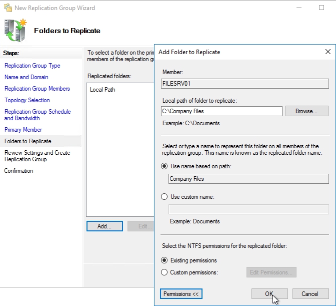
Task: Select 'Use name based on path' option
Action: [x=165, y=166]
